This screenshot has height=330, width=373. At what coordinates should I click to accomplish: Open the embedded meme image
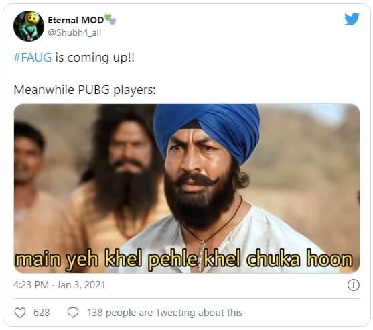point(187,188)
